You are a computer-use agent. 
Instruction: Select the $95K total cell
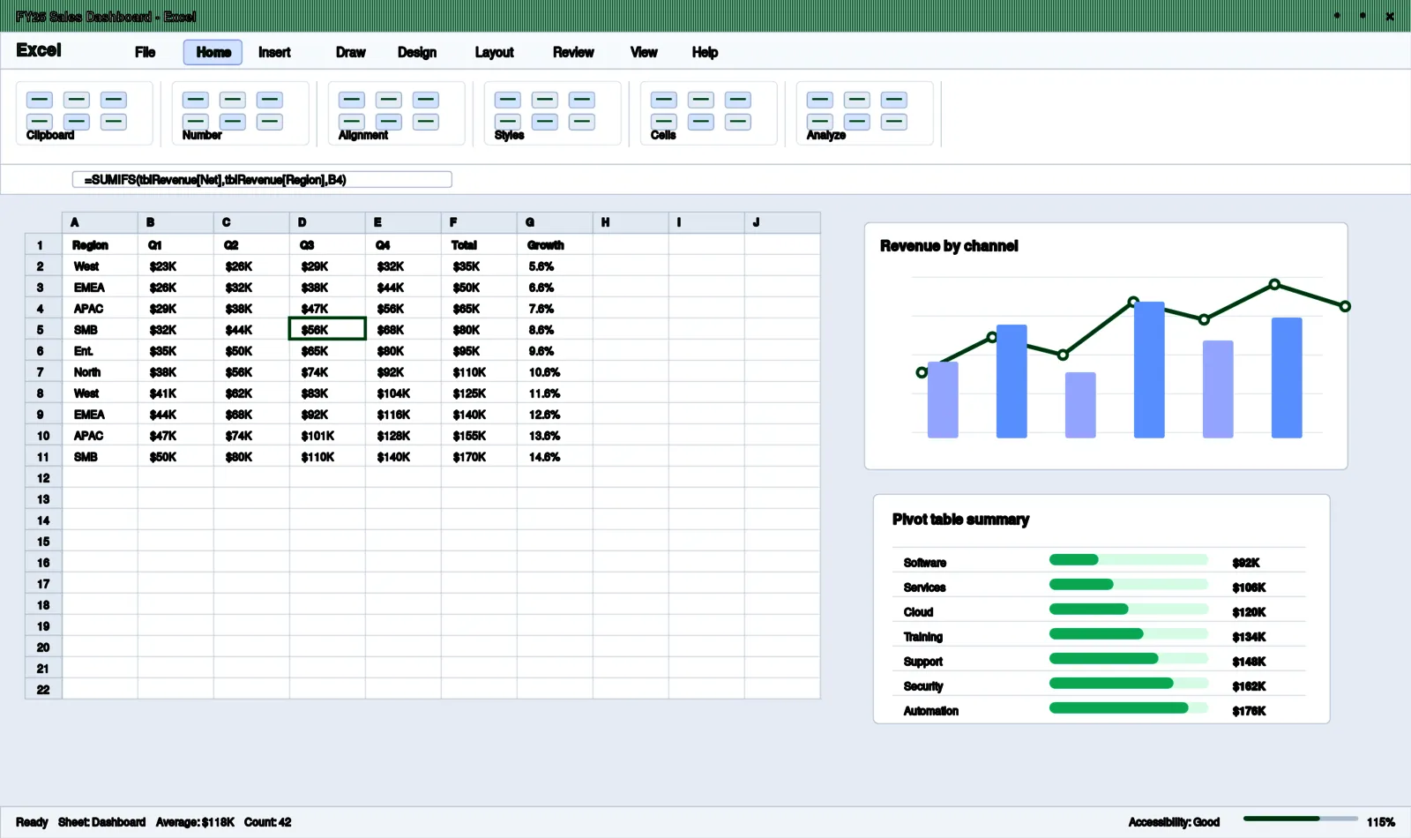(x=479, y=351)
